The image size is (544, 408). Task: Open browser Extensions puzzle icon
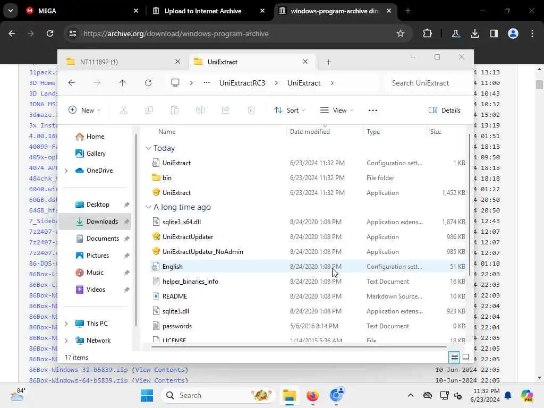[427, 33]
